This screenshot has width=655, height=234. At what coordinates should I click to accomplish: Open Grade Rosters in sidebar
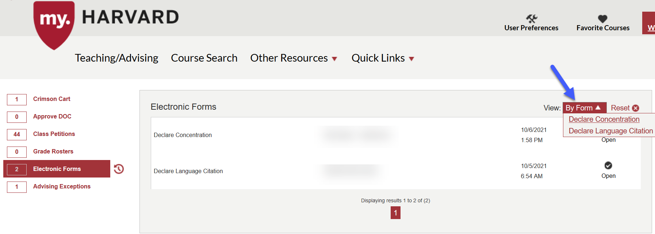click(53, 151)
